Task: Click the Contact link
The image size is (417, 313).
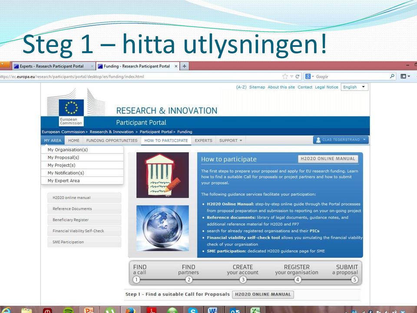Action: (305, 87)
